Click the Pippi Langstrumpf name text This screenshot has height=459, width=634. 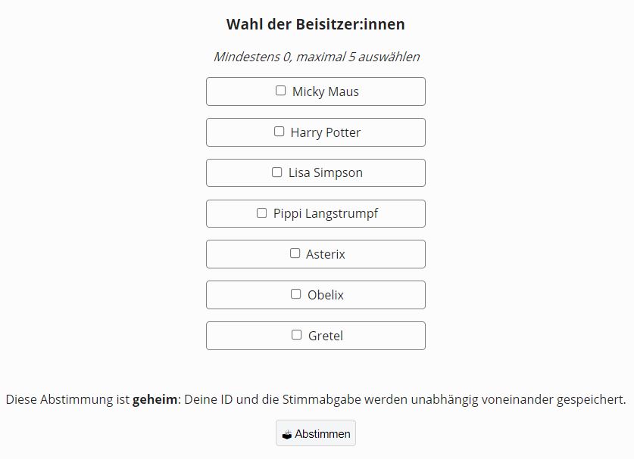click(326, 213)
